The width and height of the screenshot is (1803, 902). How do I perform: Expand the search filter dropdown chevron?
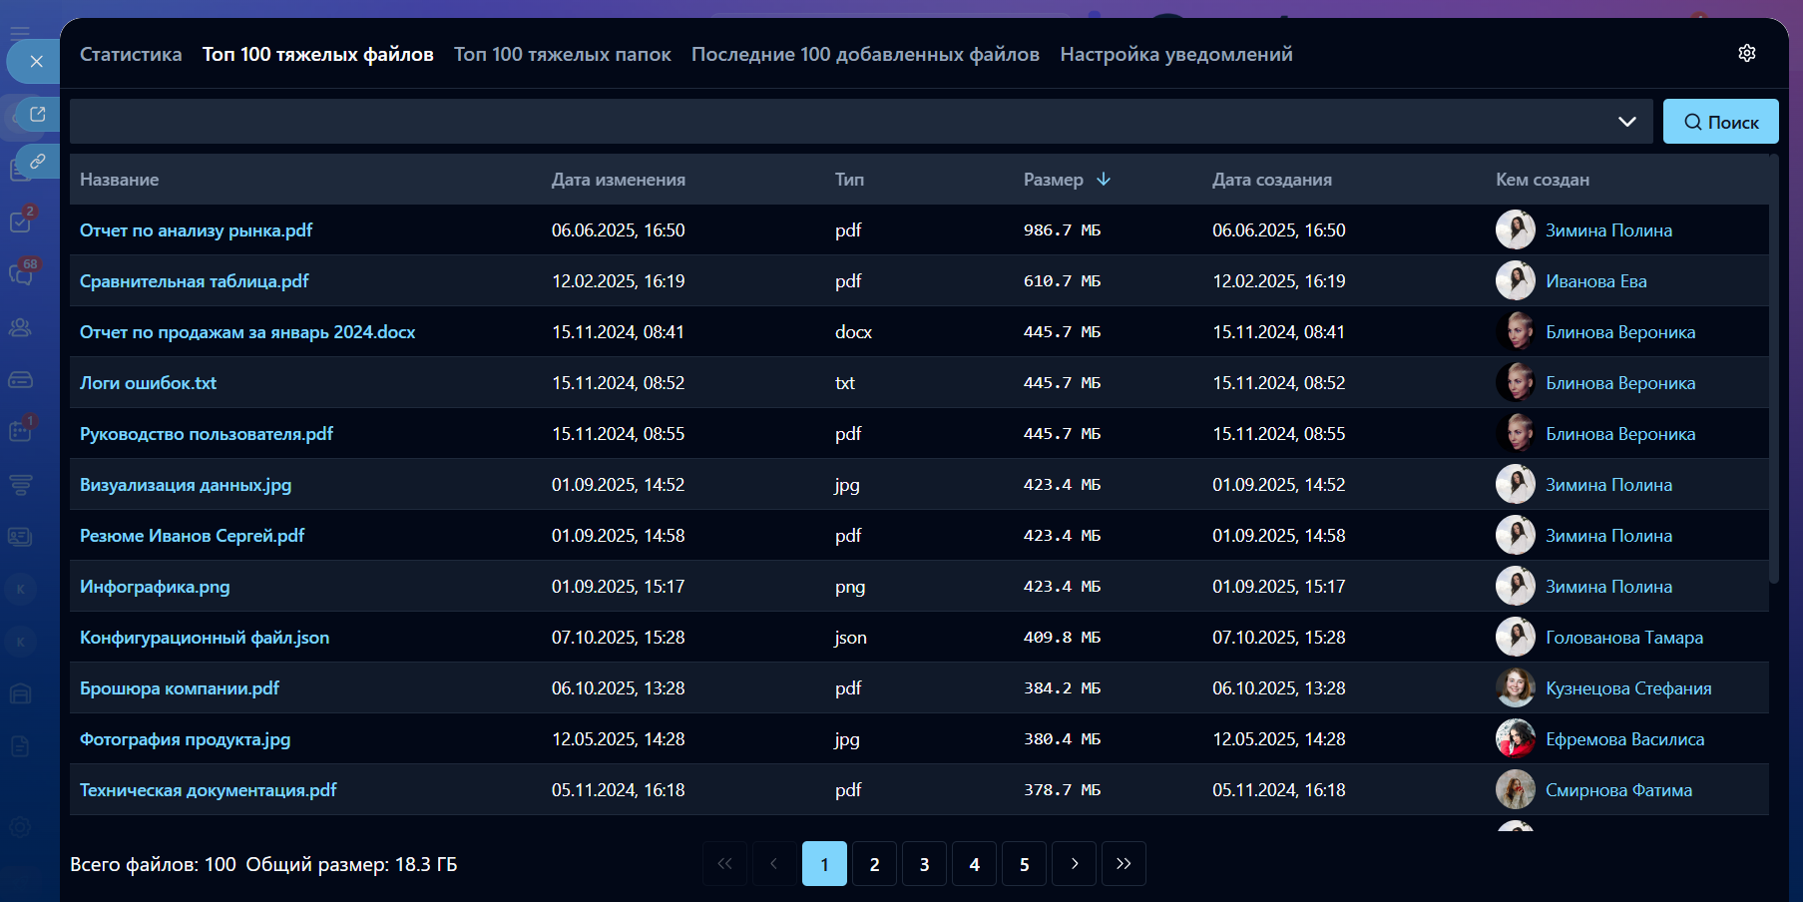(x=1626, y=122)
